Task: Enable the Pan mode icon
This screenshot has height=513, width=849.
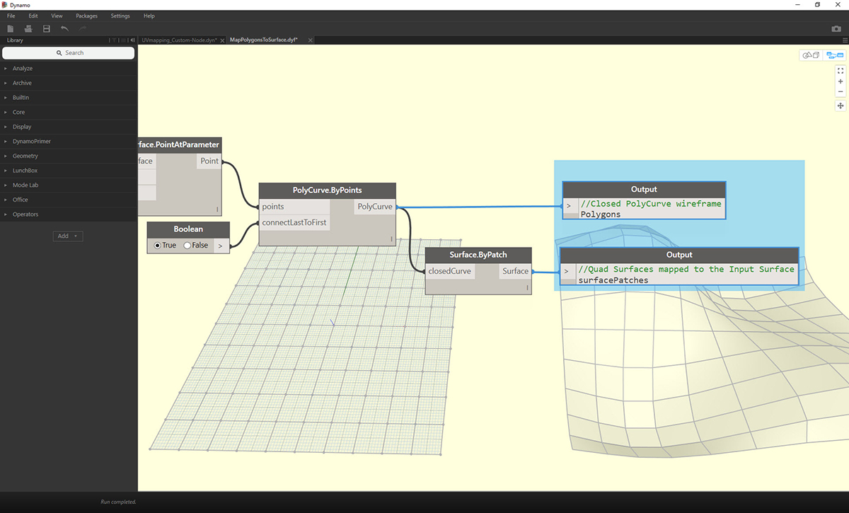Action: [841, 105]
